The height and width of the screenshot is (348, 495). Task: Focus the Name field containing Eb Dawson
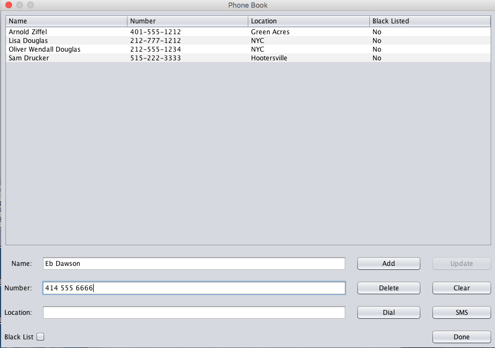[x=194, y=264]
